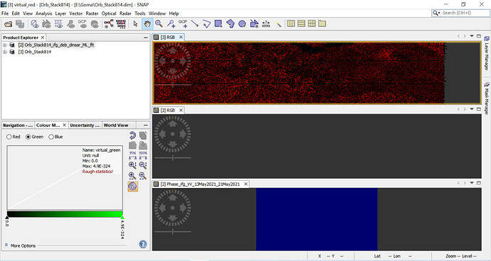Reset colour manipulation to defaults
This screenshot has height=261, width=491.
coord(132,135)
